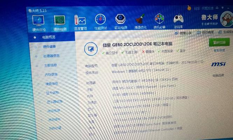Open 论坛 forum link
This screenshot has height=140, width=233.
coord(197,8)
